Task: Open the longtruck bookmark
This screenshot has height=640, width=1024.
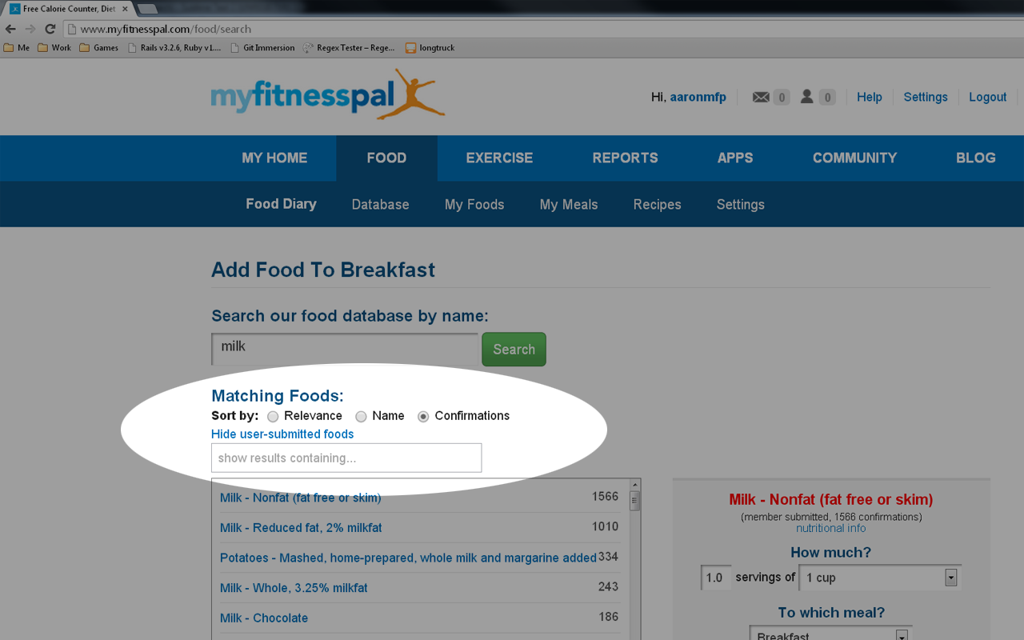Action: 430,48
